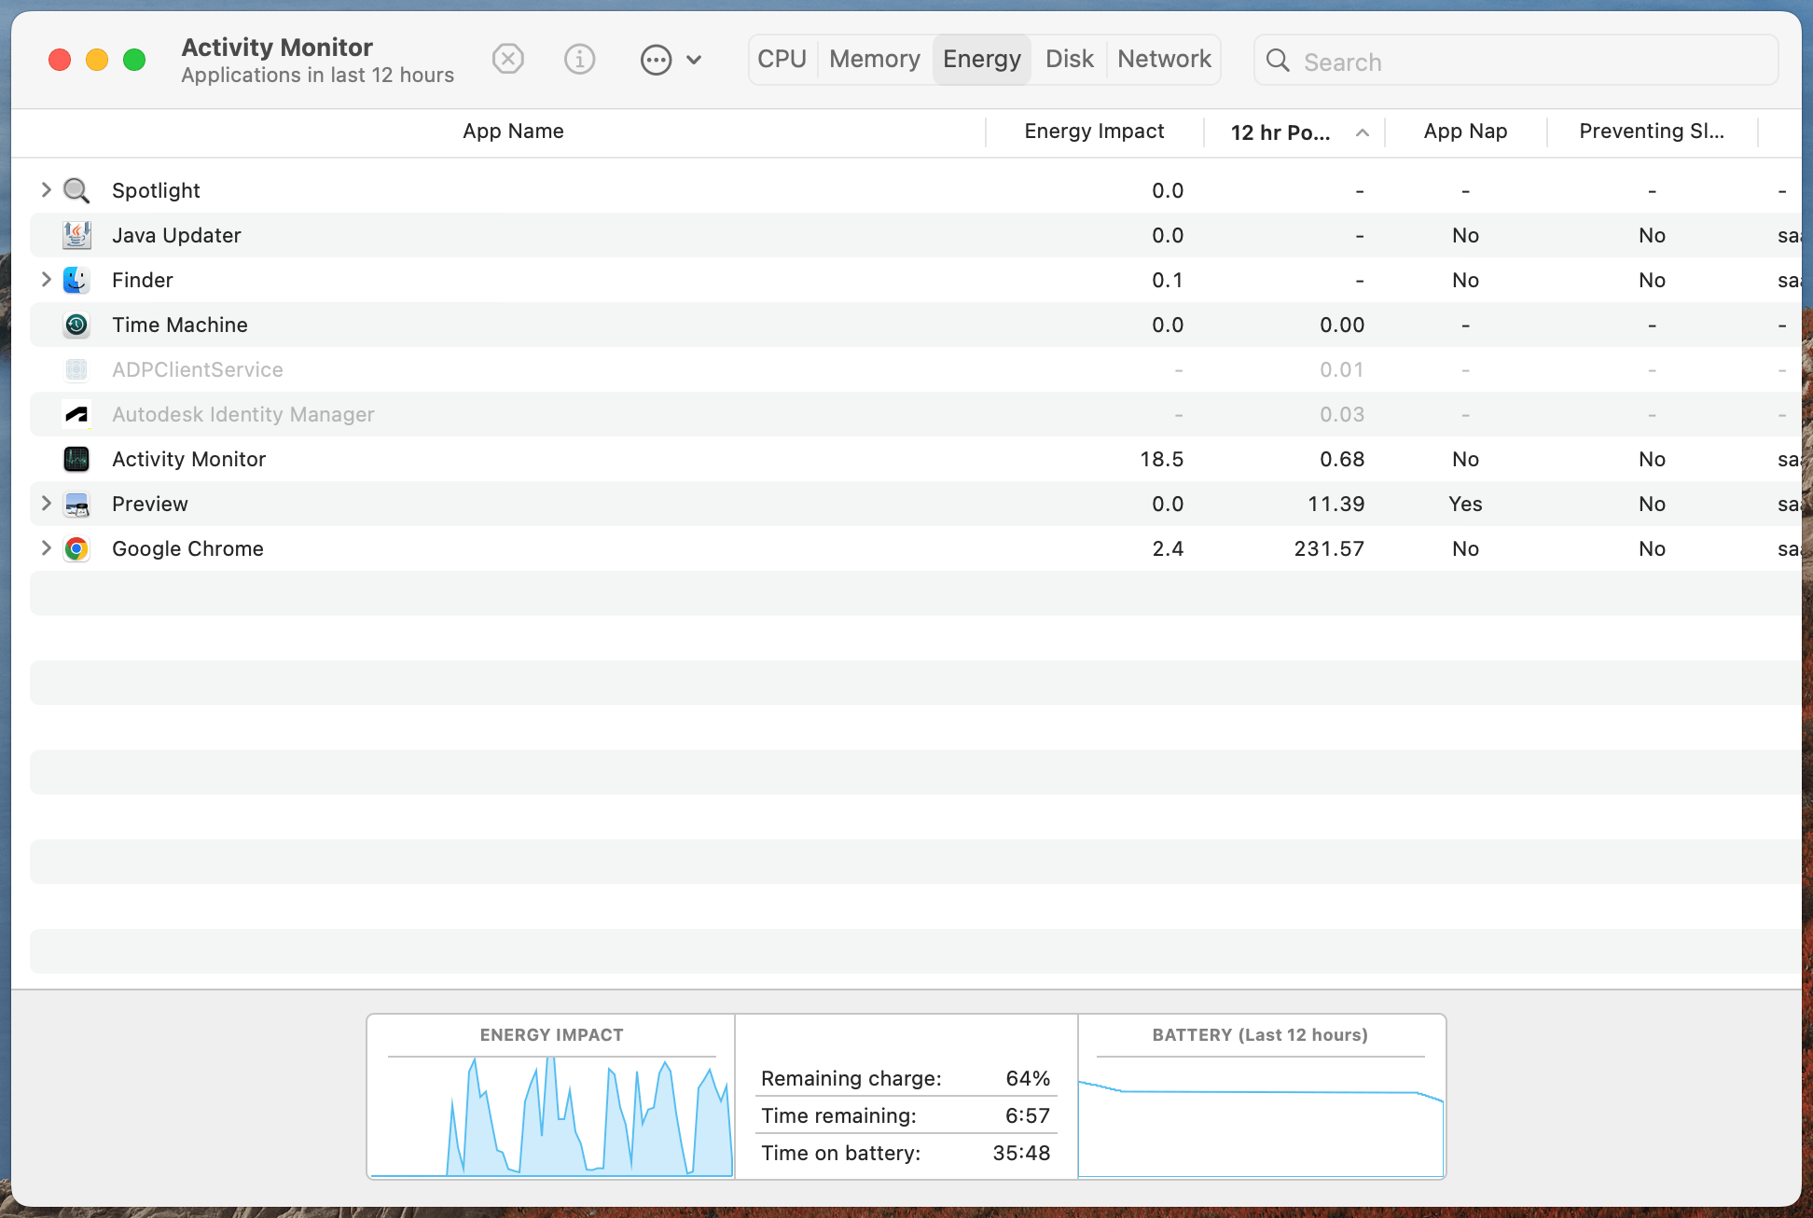This screenshot has width=1813, height=1218.
Task: Switch to the Memory tab
Action: pyautogui.click(x=875, y=60)
